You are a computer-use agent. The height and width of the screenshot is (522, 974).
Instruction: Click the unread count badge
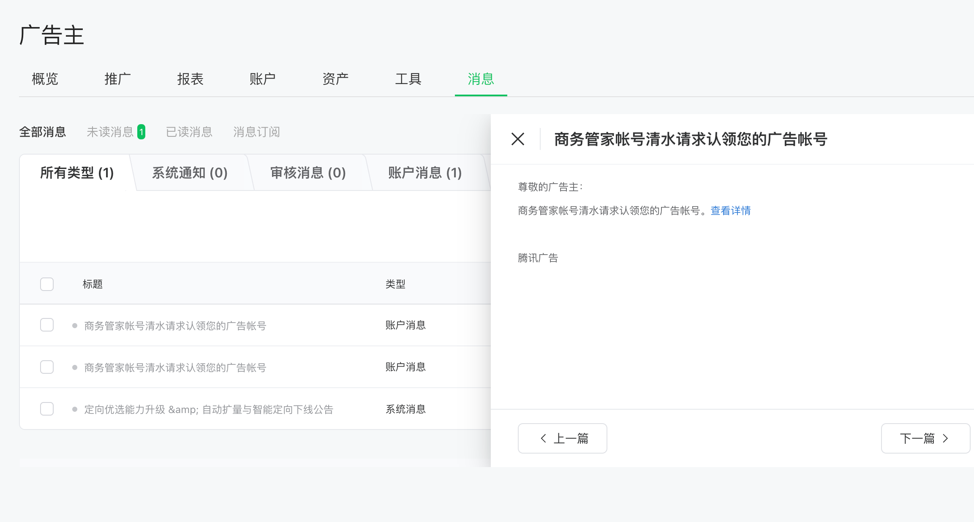click(141, 132)
